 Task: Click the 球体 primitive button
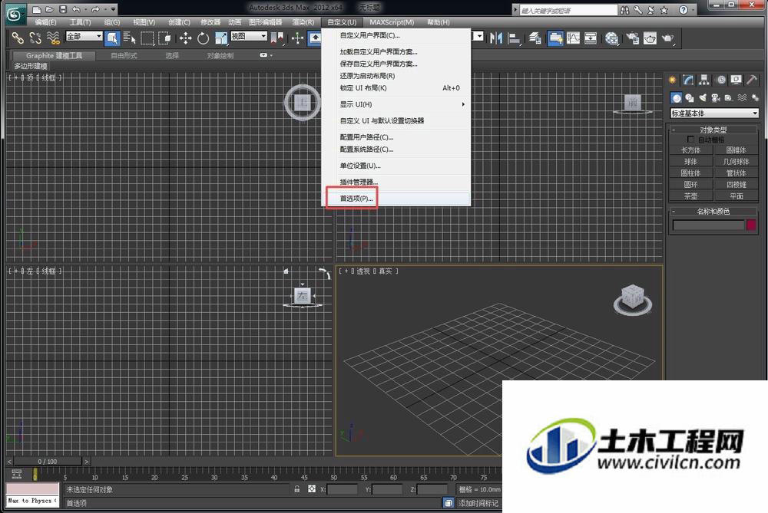pos(690,161)
